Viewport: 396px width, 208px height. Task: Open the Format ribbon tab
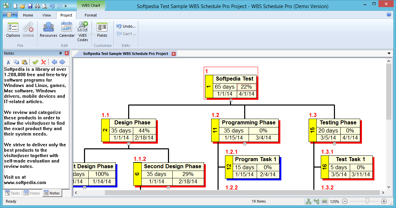click(x=91, y=15)
